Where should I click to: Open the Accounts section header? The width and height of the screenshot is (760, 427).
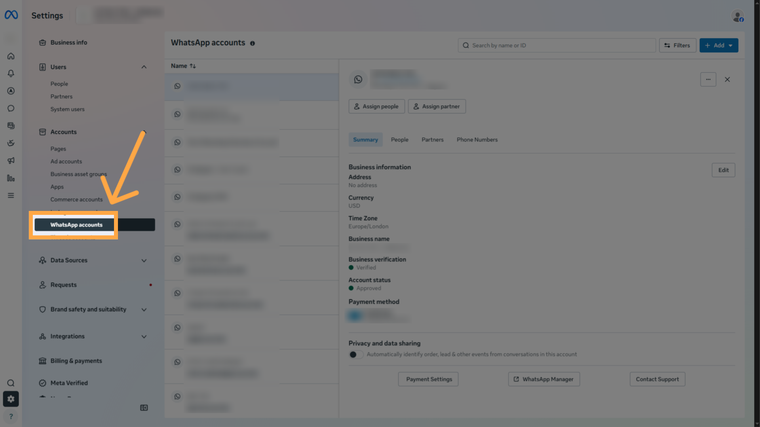[63, 132]
